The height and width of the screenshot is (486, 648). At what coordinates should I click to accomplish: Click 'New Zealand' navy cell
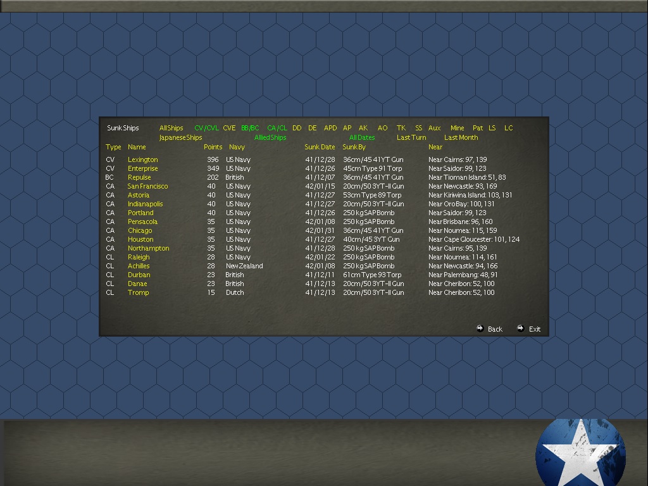pos(244,266)
